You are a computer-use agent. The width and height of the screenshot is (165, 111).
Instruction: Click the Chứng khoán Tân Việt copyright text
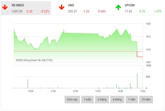pos(34,60)
